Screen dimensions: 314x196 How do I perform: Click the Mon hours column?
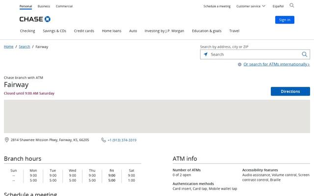tap(33, 175)
